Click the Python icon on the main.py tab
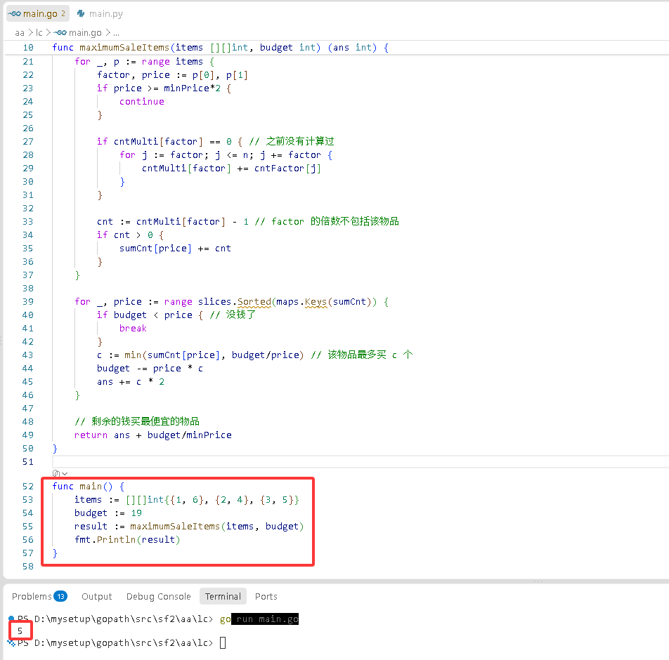This screenshot has width=669, height=660. 81,13
